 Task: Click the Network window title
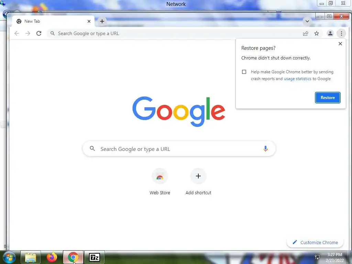point(176,4)
